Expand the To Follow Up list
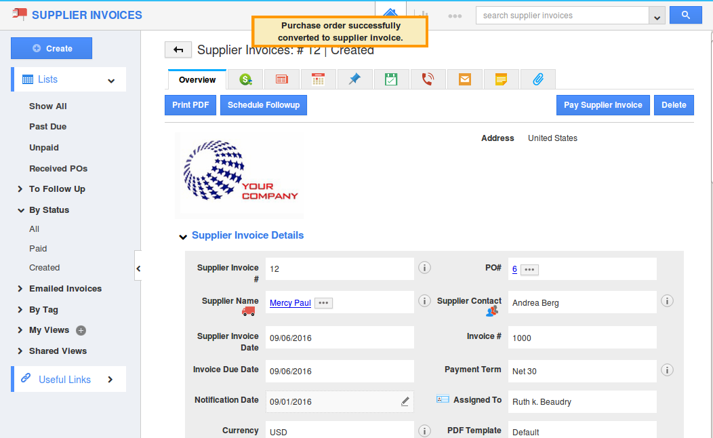The width and height of the screenshot is (713, 438). click(20, 189)
